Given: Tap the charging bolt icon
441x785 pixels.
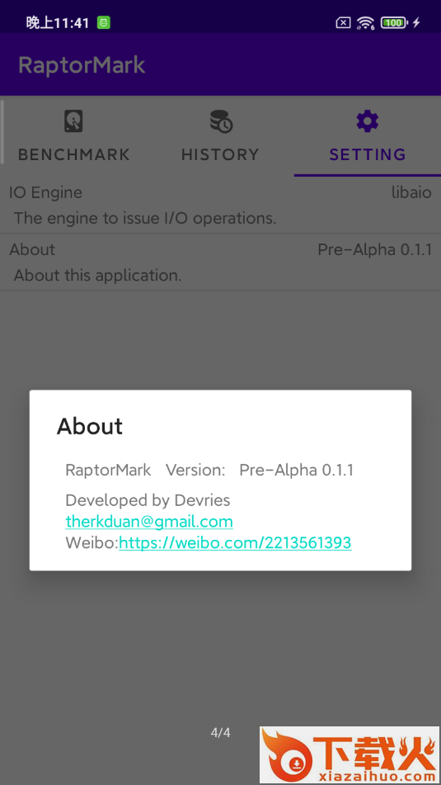Looking at the screenshot, I should click(x=416, y=22).
